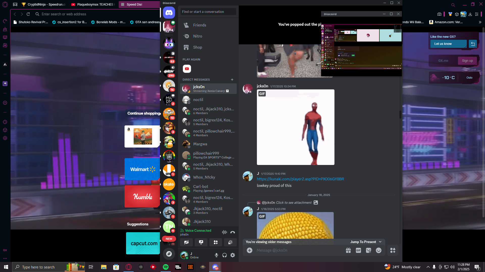485x272 pixels.
Task: Mute microphone in user panel
Action: pos(216,255)
